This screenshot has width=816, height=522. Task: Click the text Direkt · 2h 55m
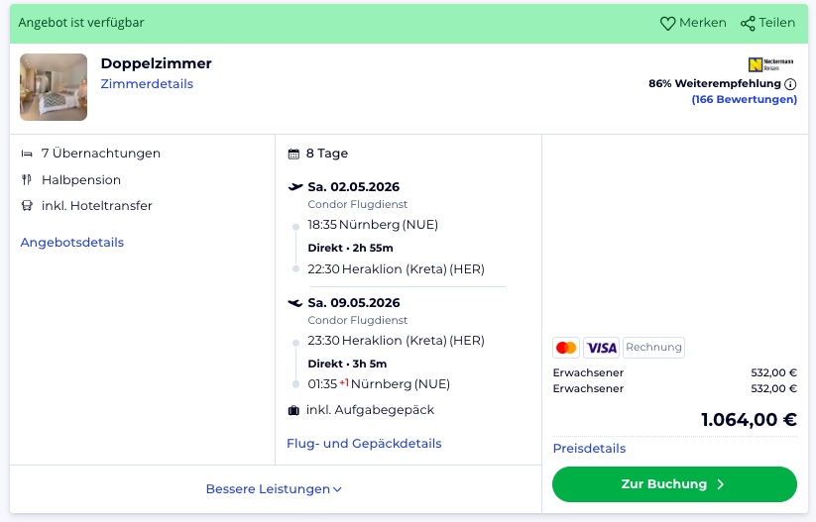point(350,248)
